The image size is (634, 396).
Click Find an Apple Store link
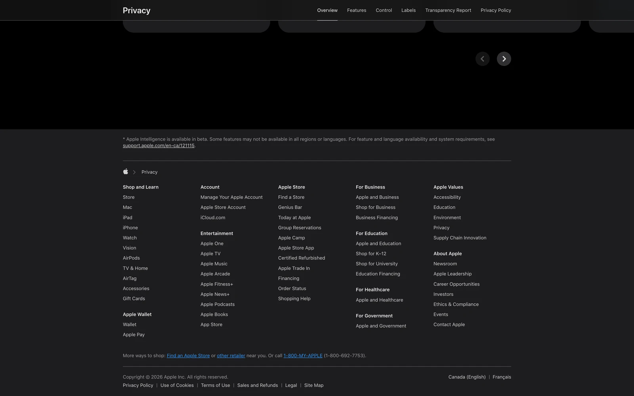[188, 356]
